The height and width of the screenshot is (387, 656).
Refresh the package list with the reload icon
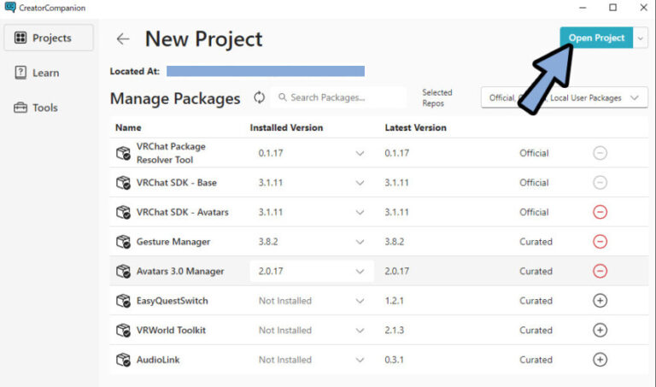click(259, 97)
